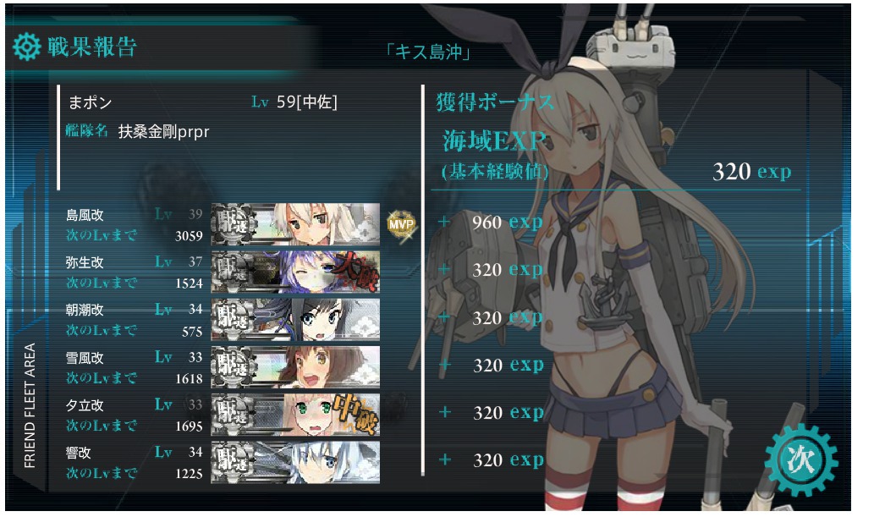Select 響改 ship portrait banner
874x528 pixels.
[295, 462]
